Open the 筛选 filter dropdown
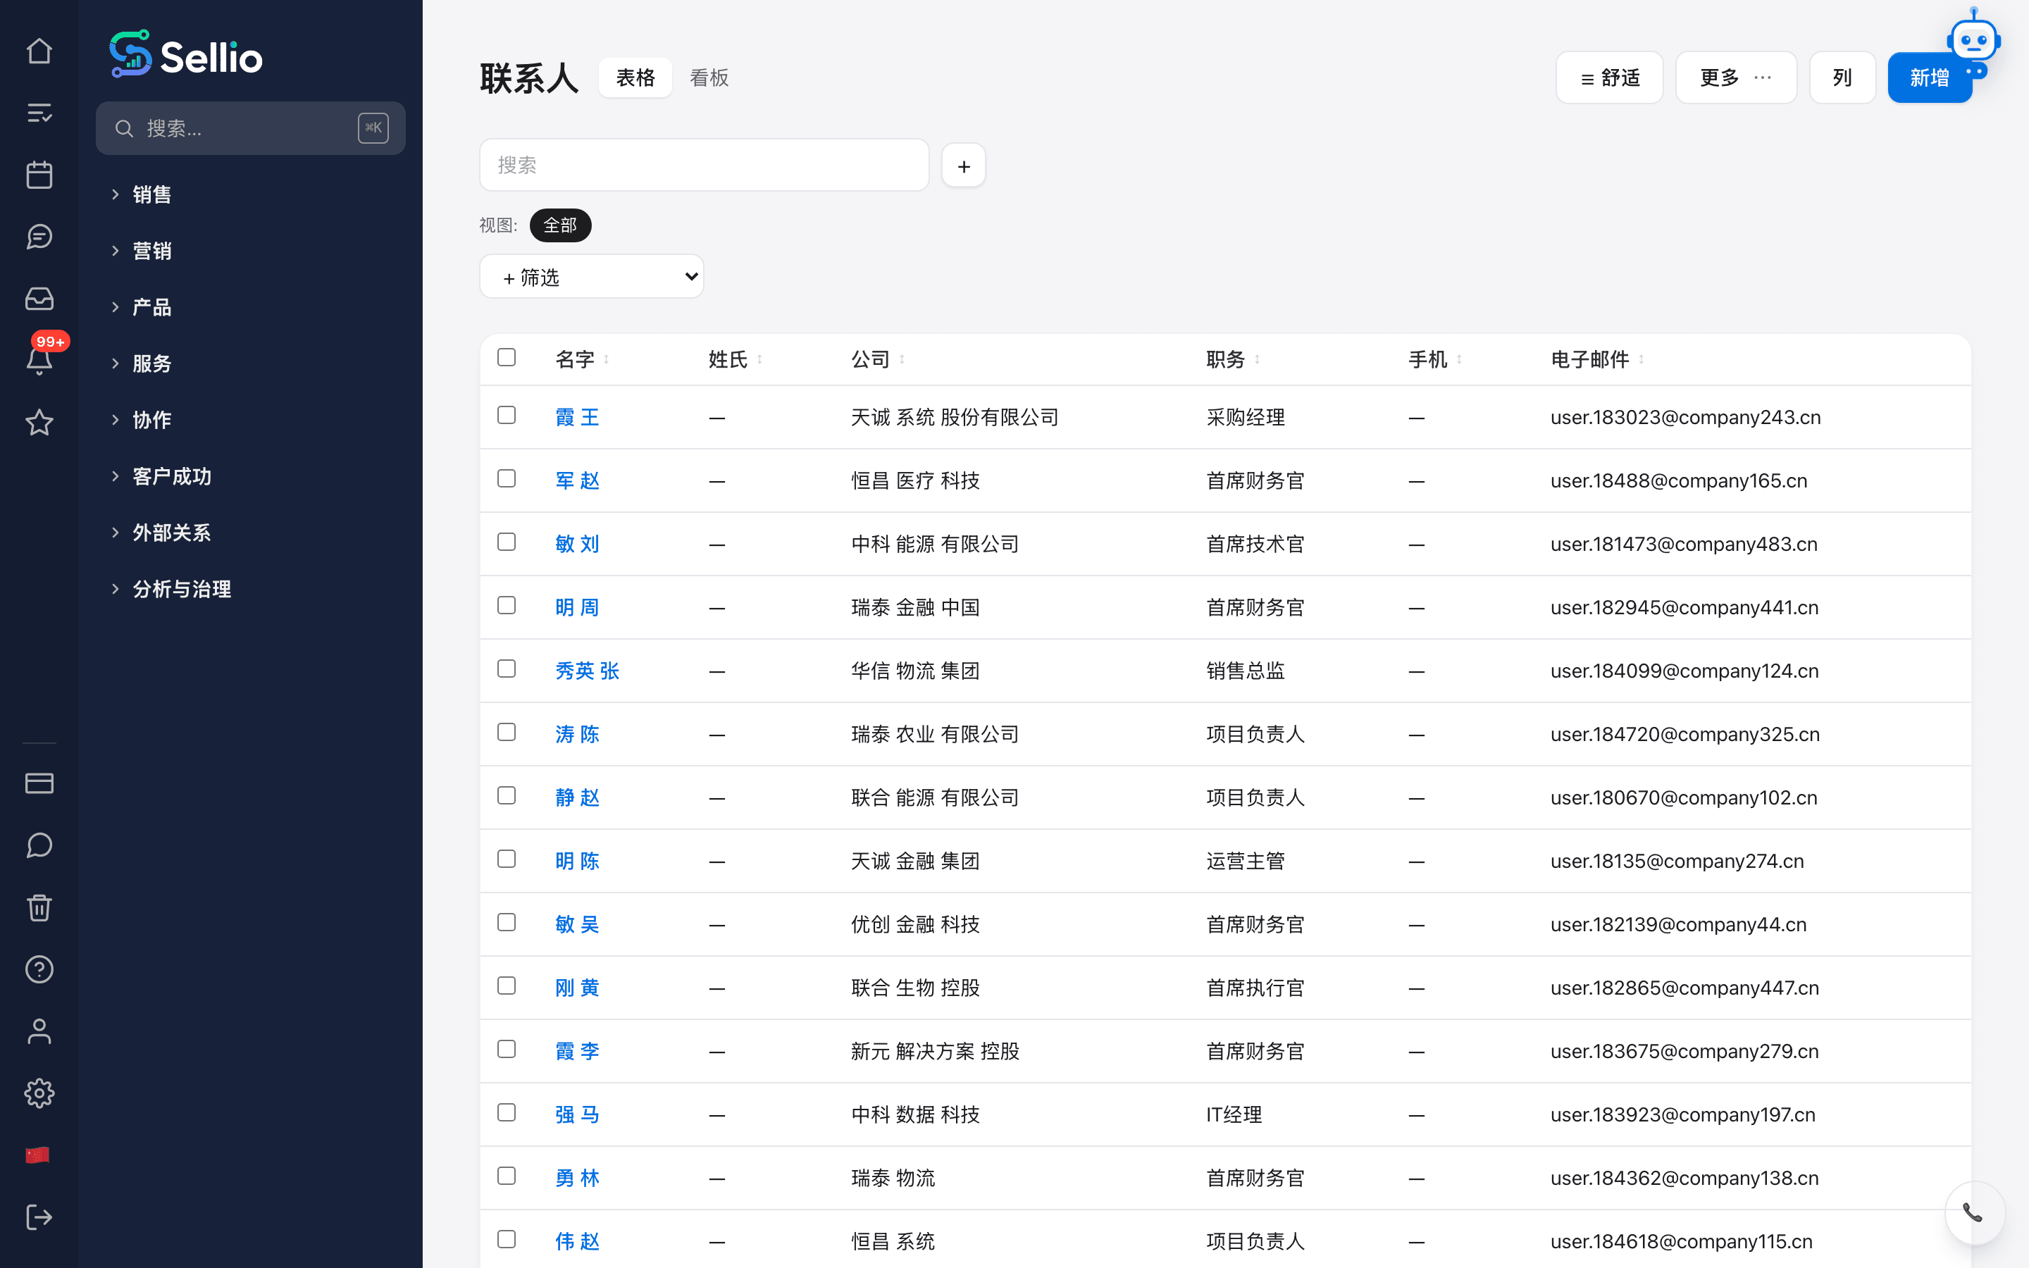Viewport: 2029px width, 1268px height. tap(591, 277)
